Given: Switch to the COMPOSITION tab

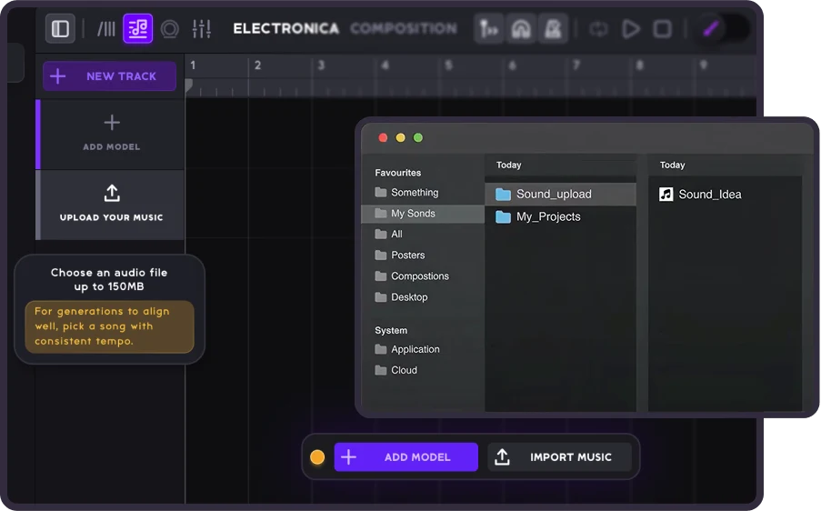Looking at the screenshot, I should click(404, 28).
